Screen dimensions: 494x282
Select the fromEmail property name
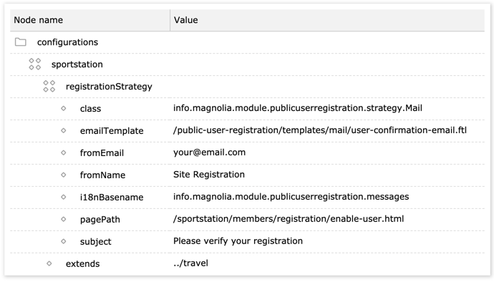tap(102, 153)
